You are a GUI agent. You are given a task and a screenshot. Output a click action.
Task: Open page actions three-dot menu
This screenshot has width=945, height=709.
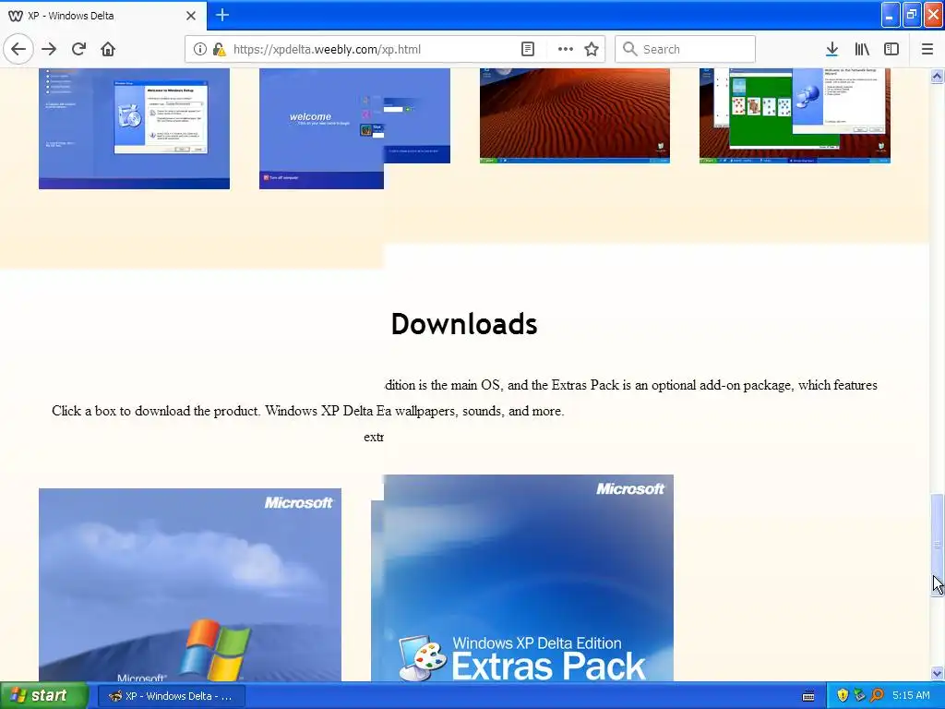tap(566, 50)
